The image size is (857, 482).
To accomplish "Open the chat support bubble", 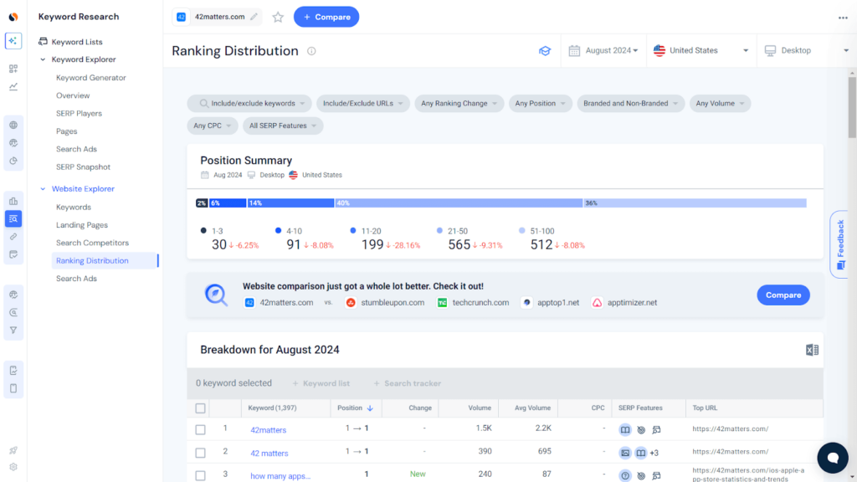I will [x=832, y=457].
